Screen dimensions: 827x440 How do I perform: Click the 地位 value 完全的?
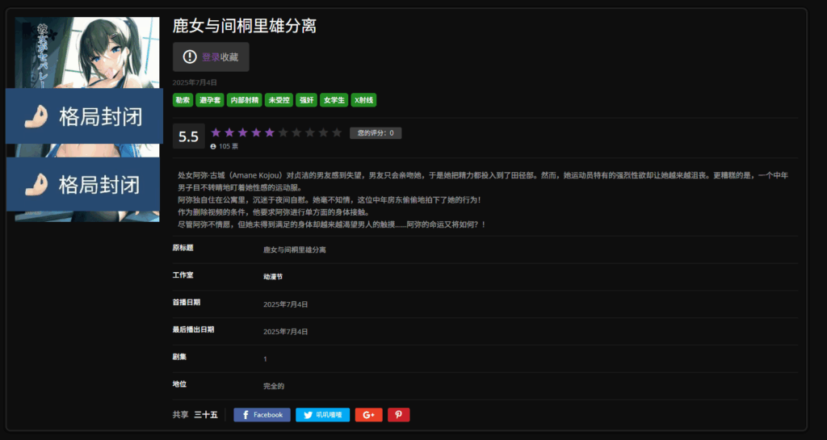274,386
